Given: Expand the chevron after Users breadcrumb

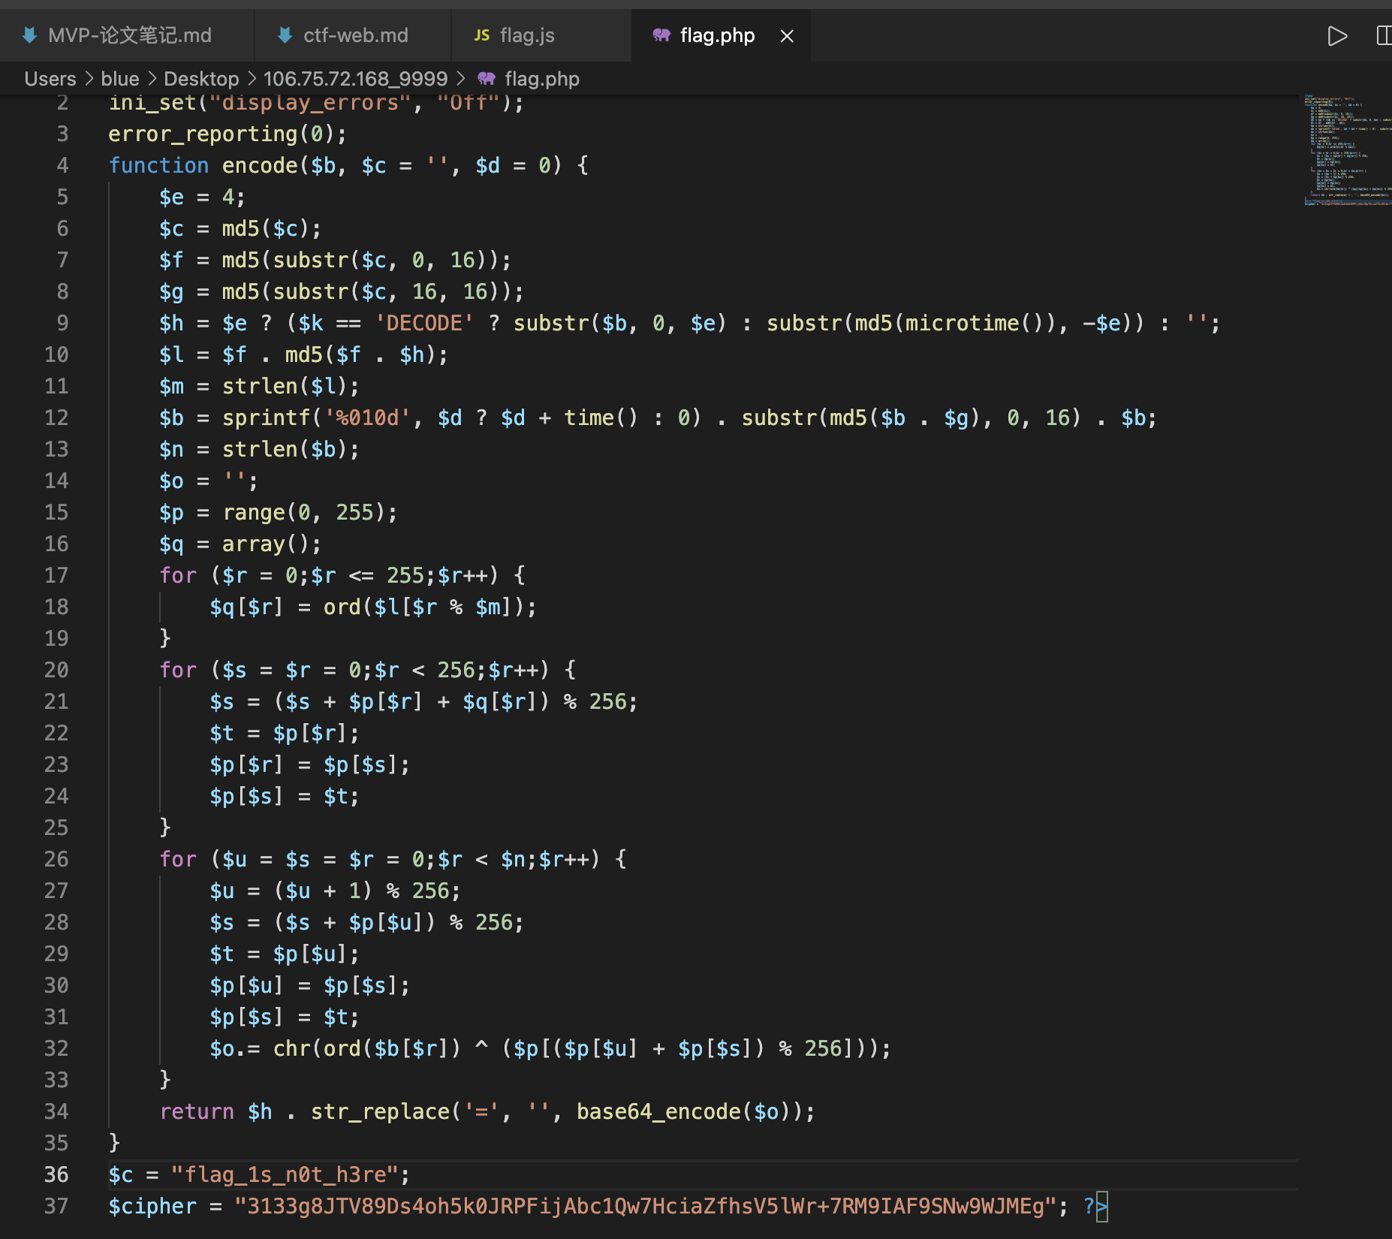Looking at the screenshot, I should tap(89, 79).
